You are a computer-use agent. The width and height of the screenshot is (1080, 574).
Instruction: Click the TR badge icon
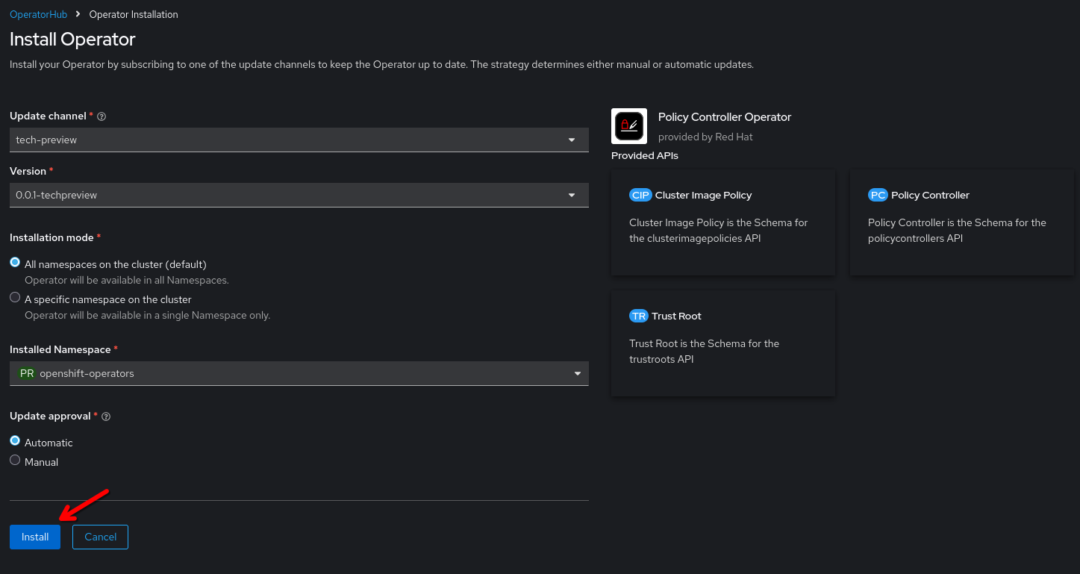[638, 316]
